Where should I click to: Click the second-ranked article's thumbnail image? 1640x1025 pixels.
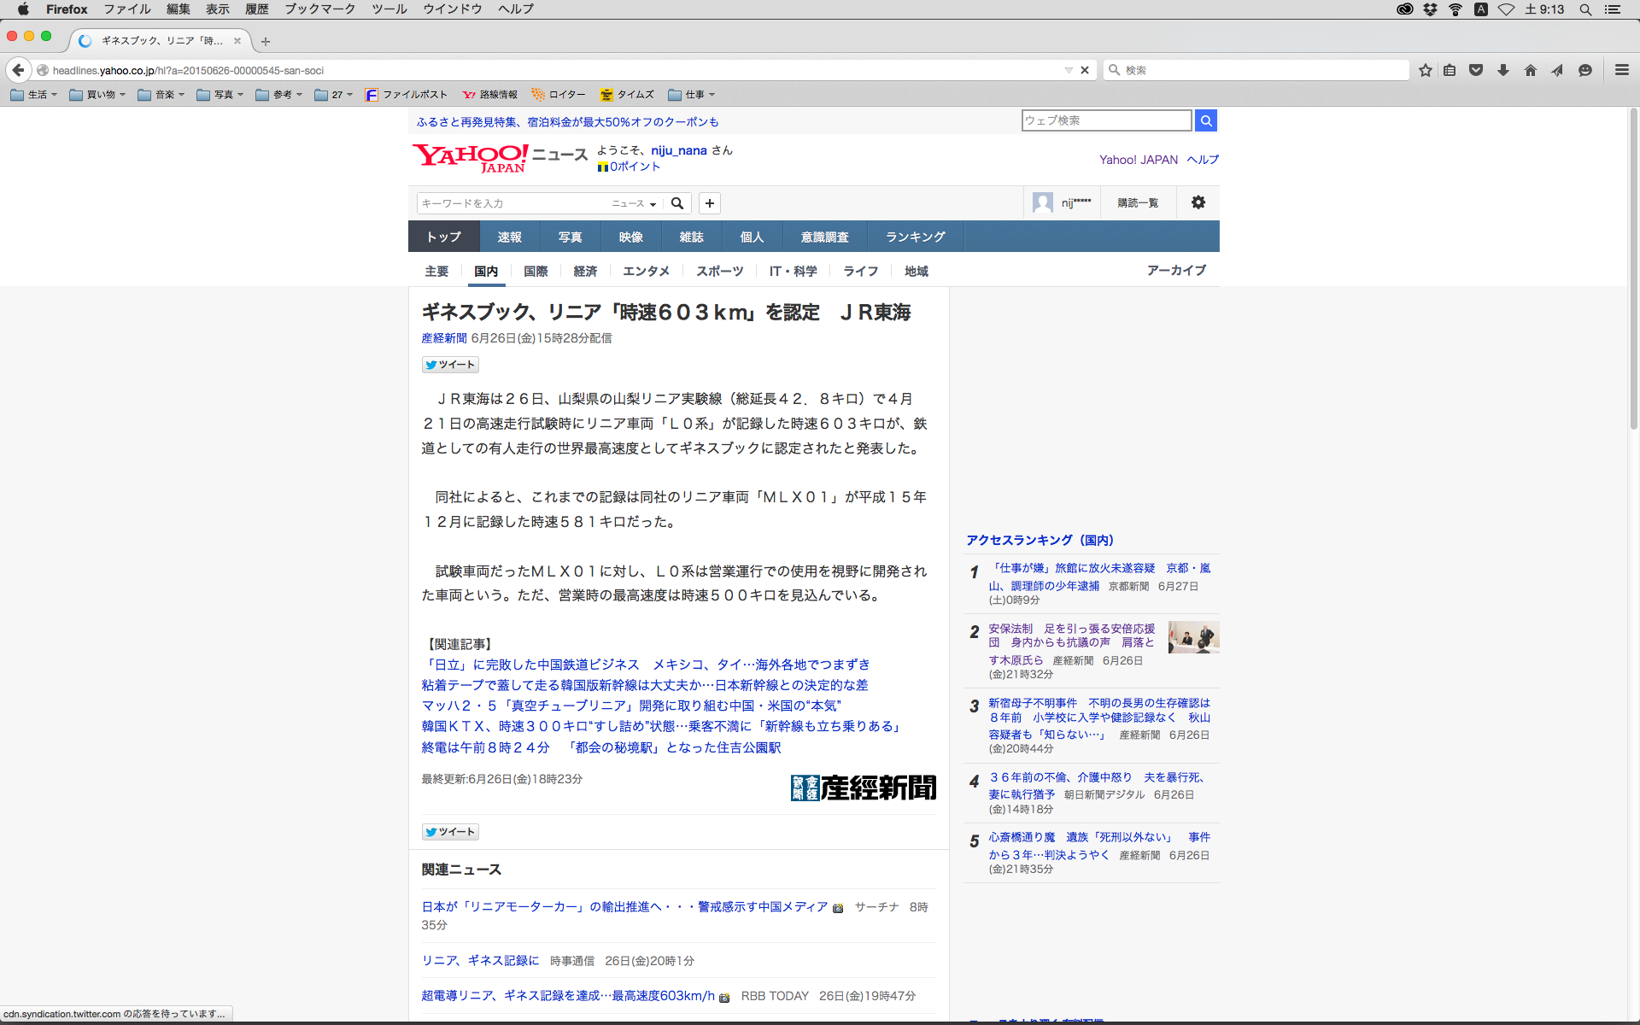click(1192, 637)
